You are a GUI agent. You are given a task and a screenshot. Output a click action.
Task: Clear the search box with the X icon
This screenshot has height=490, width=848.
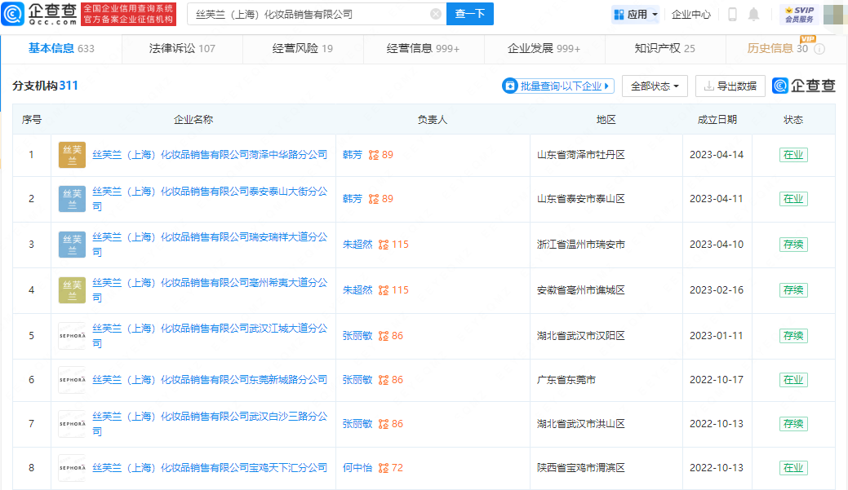pyautogui.click(x=435, y=14)
